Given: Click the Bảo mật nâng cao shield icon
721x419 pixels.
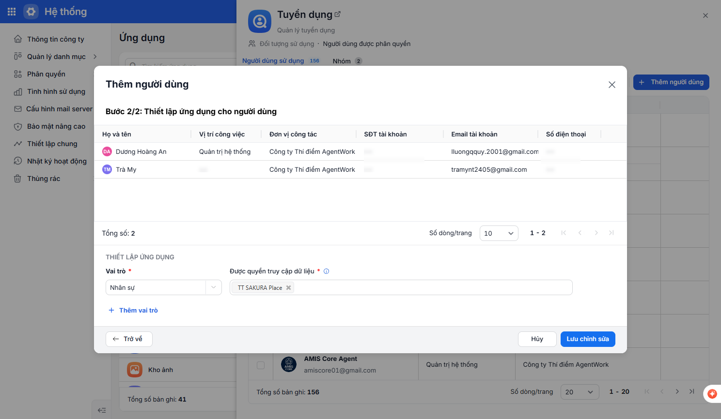Looking at the screenshot, I should tap(18, 126).
